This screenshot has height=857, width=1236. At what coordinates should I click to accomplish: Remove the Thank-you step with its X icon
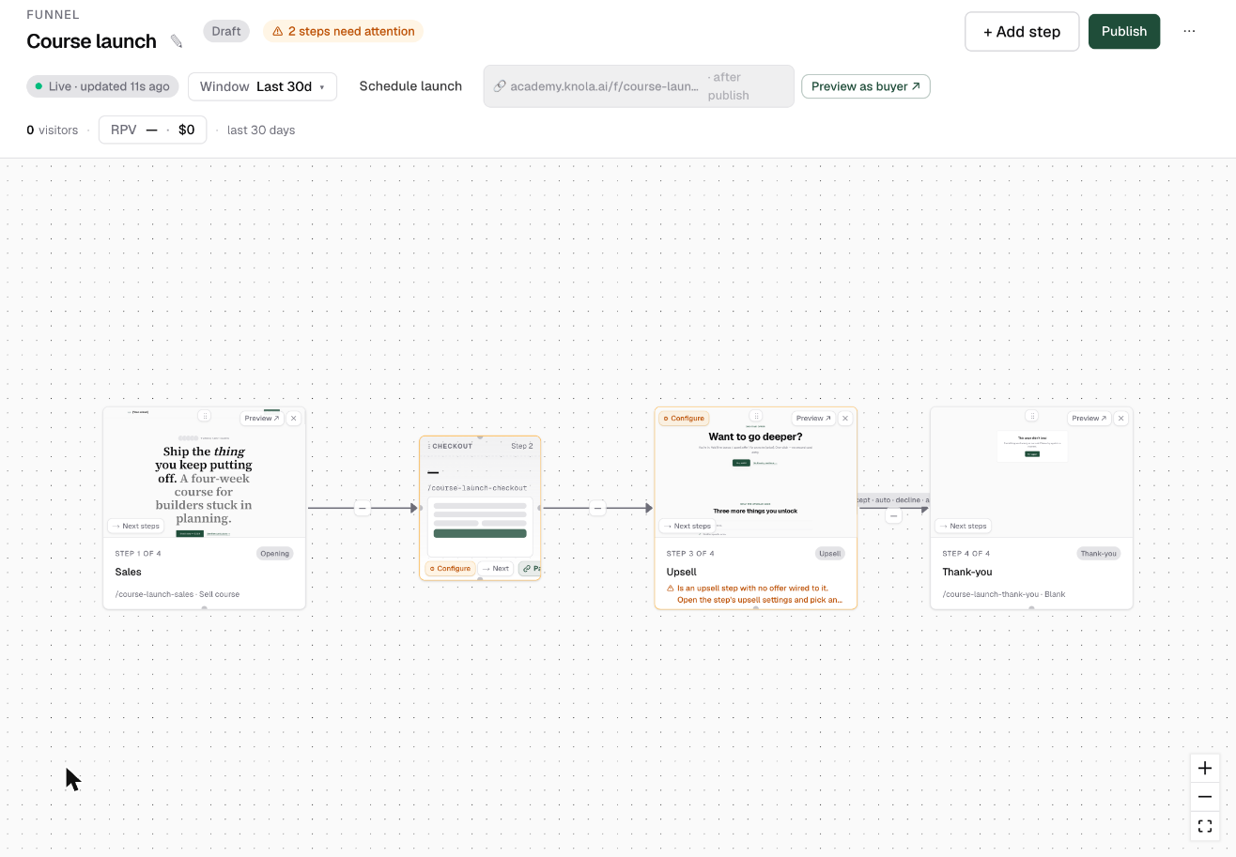coord(1120,419)
